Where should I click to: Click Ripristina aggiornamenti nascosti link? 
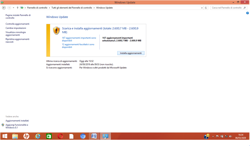(x=17, y=41)
